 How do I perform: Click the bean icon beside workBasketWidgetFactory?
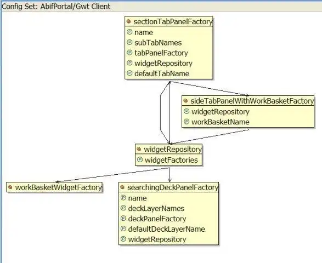[10, 187]
